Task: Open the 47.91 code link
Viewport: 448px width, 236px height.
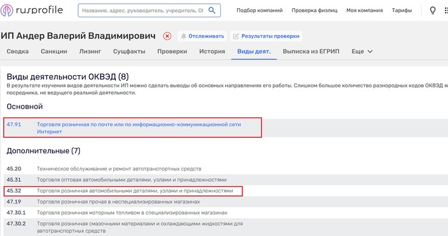Action: coord(13,124)
